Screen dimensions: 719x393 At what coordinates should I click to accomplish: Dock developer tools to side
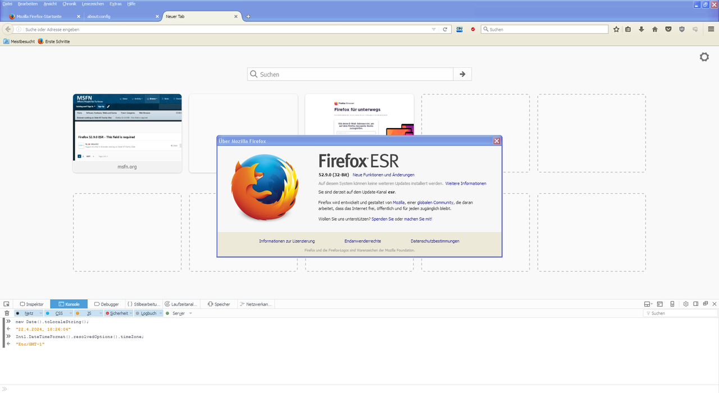tap(696, 304)
